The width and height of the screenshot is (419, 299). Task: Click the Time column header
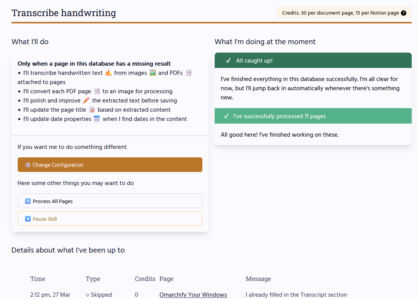[x=38, y=279]
